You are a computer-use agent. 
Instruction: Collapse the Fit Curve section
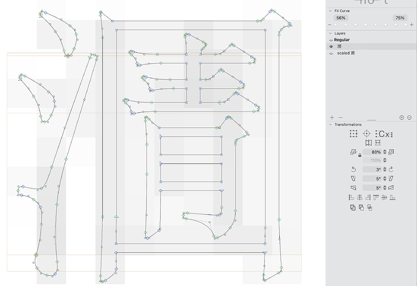330,11
